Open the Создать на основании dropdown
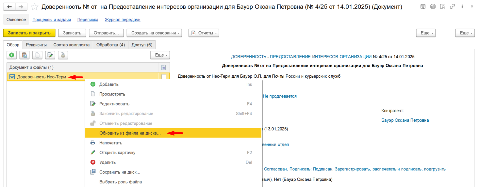 coord(155,33)
